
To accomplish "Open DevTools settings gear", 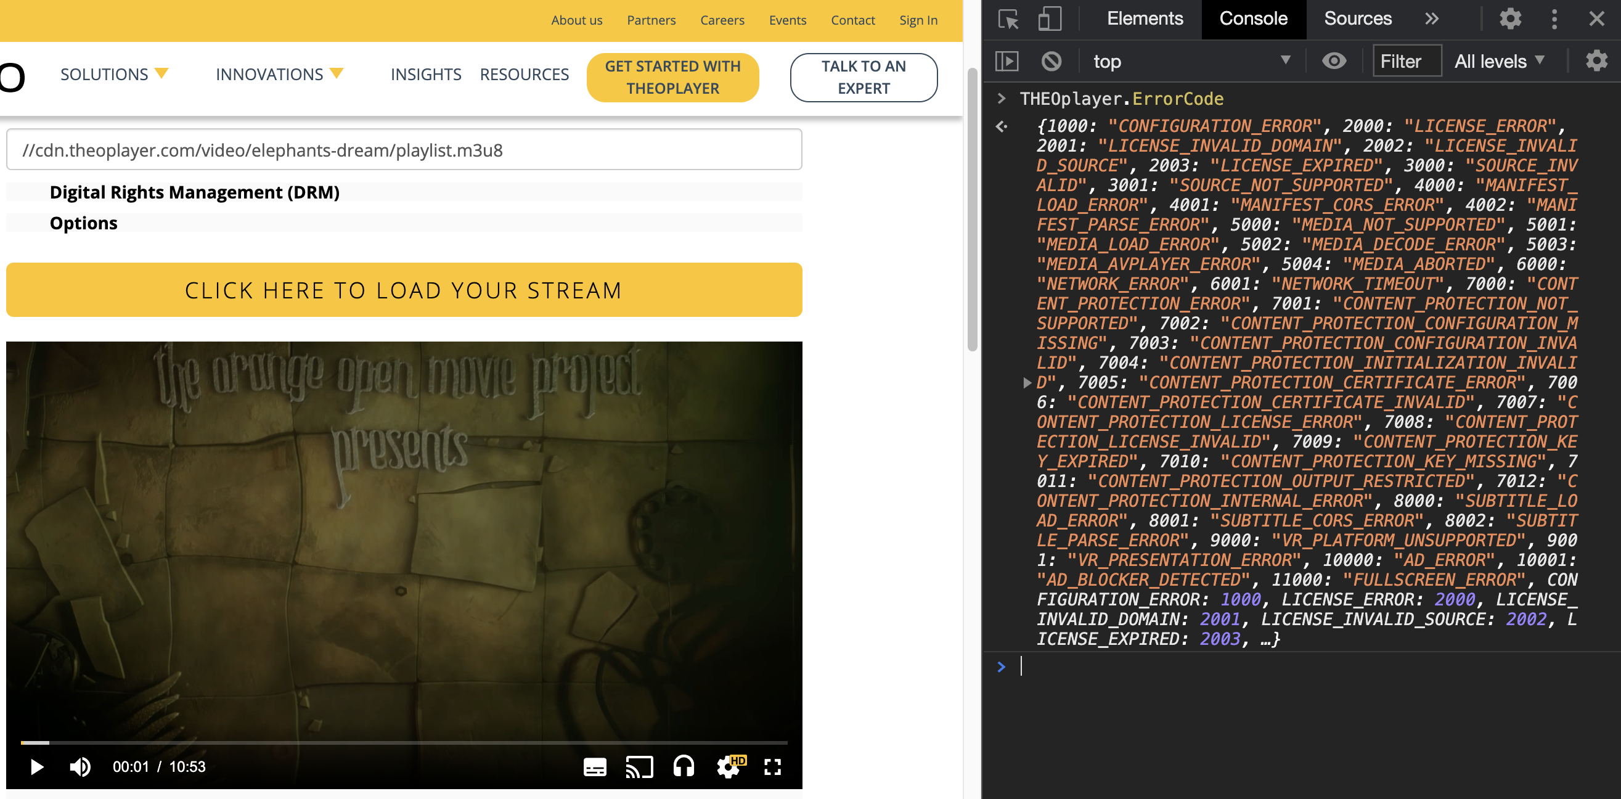I will 1510,19.
